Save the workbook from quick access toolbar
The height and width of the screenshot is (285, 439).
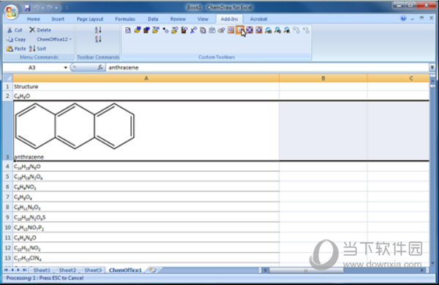(x=27, y=8)
